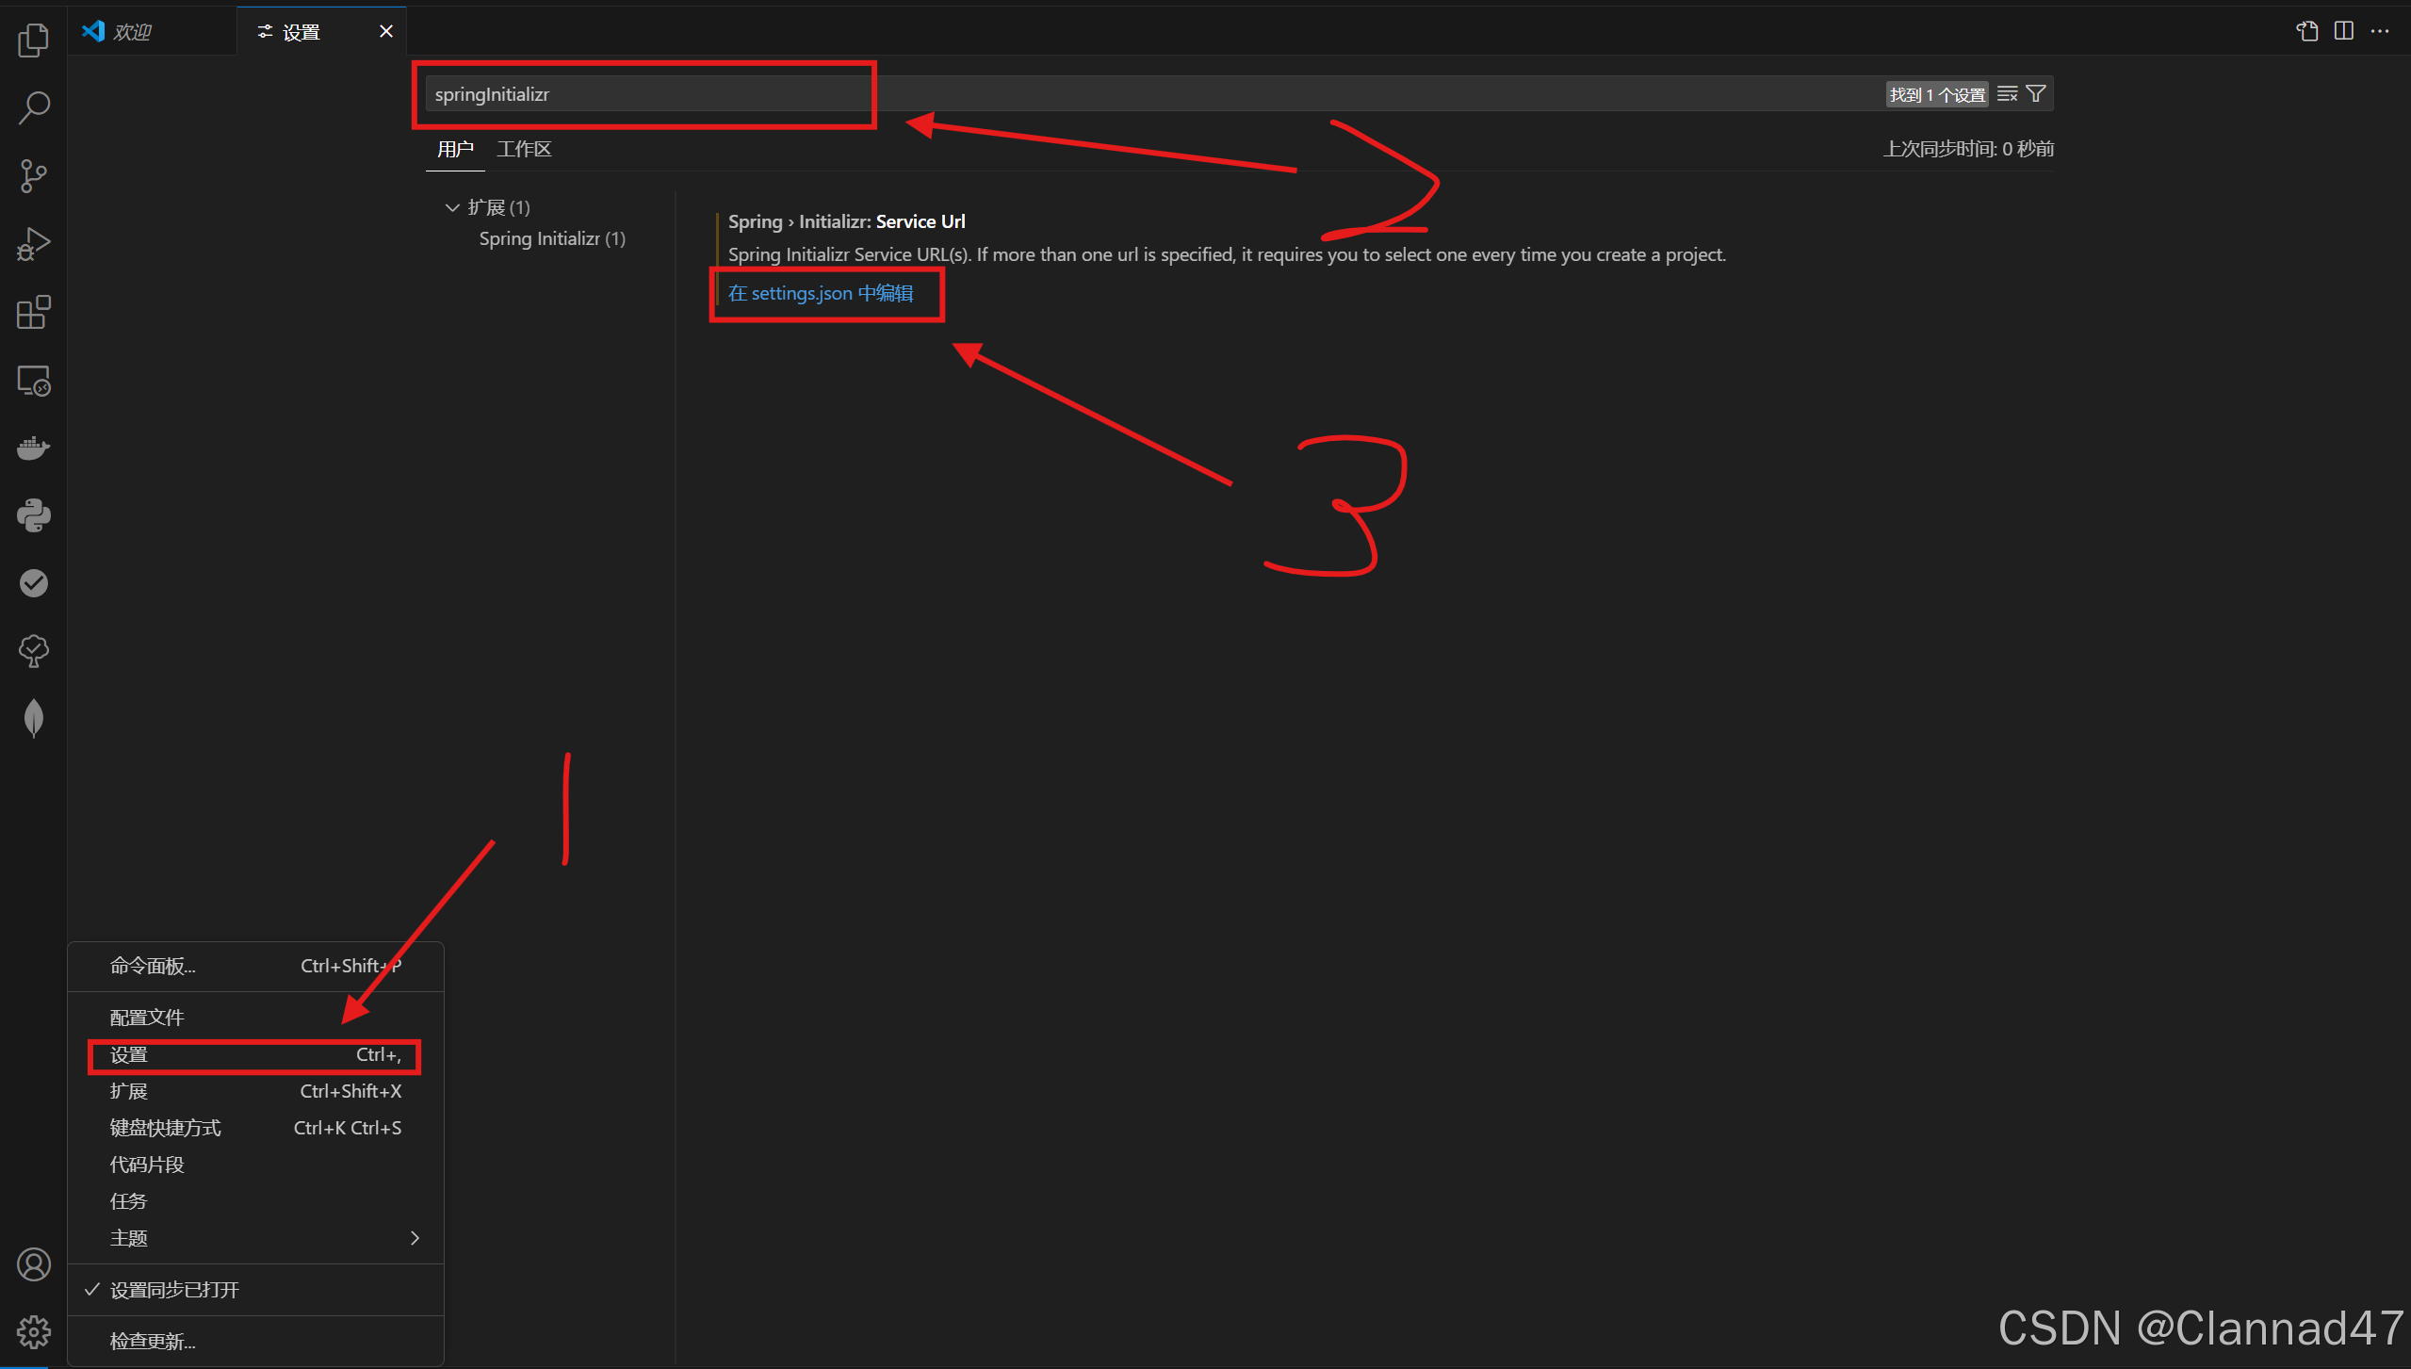Open the Testing view checkmark icon
This screenshot has height=1369, width=2411.
point(33,582)
